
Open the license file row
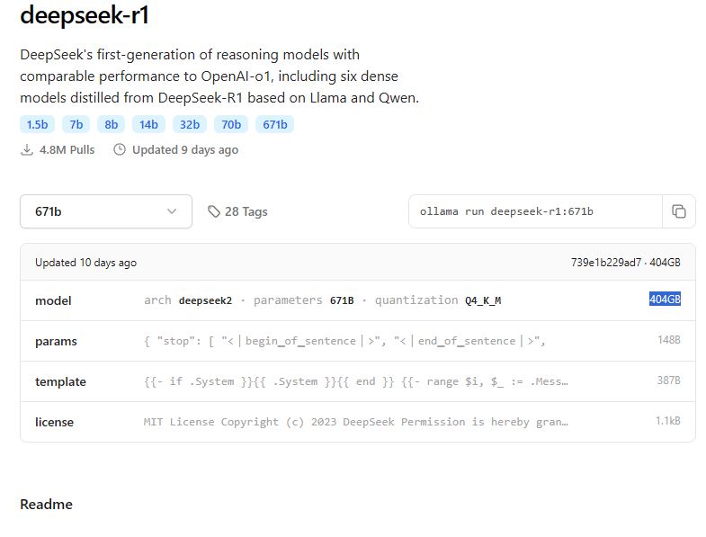click(357, 422)
